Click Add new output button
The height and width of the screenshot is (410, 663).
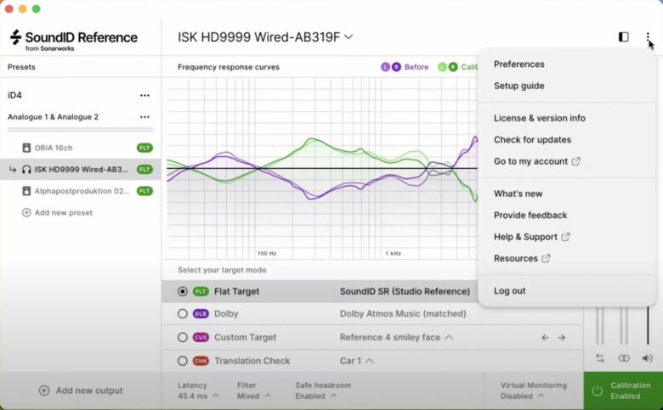[x=81, y=390]
